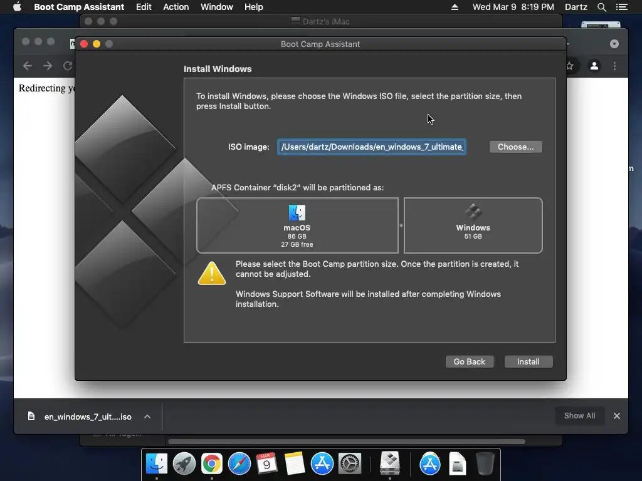Open the Action menu

coord(176,7)
